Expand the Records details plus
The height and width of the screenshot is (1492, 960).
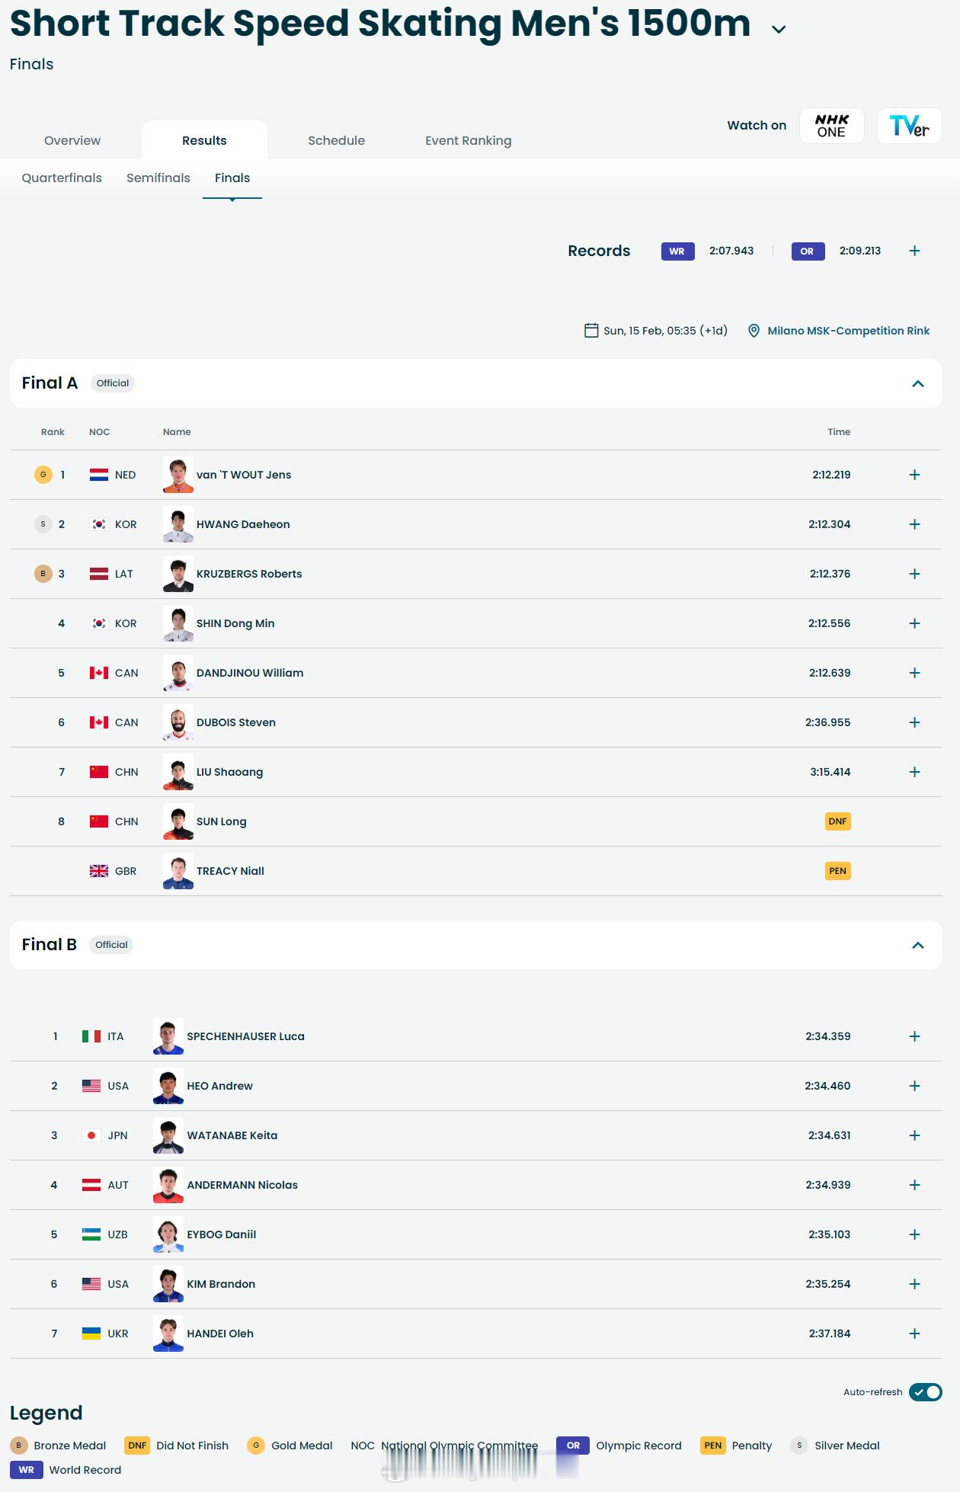point(914,251)
